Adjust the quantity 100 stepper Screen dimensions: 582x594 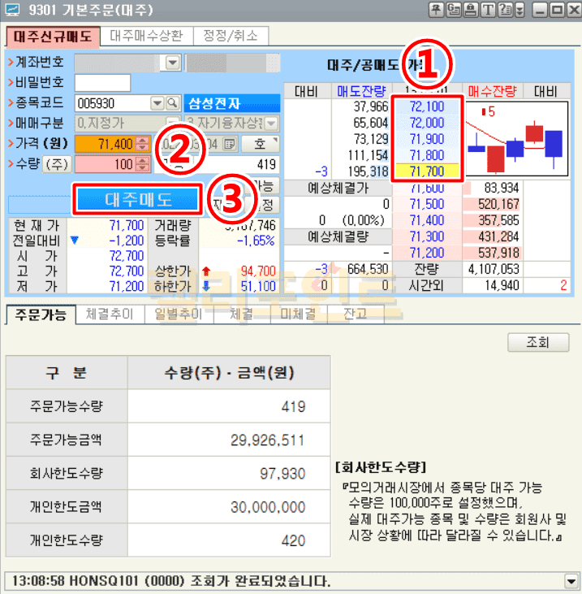pos(143,164)
